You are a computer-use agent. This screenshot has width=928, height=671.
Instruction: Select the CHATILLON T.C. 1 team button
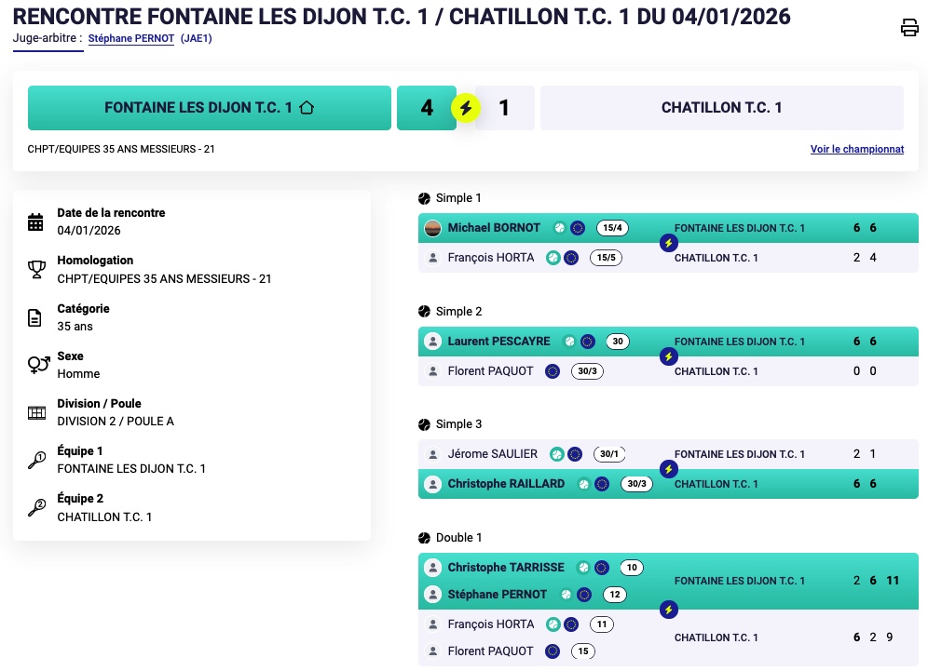tap(721, 108)
